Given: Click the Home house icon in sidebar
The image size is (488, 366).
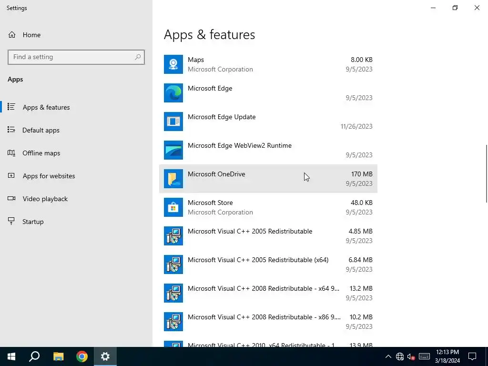Looking at the screenshot, I should (x=12, y=35).
